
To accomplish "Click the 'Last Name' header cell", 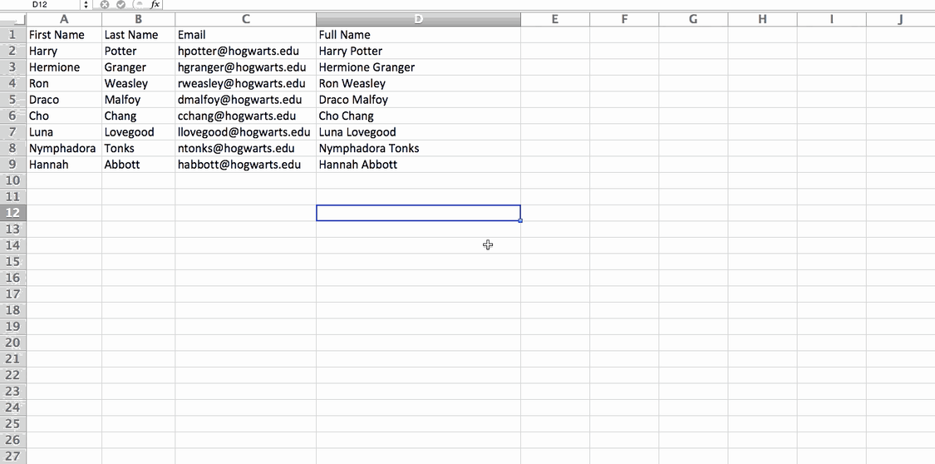I will (138, 35).
